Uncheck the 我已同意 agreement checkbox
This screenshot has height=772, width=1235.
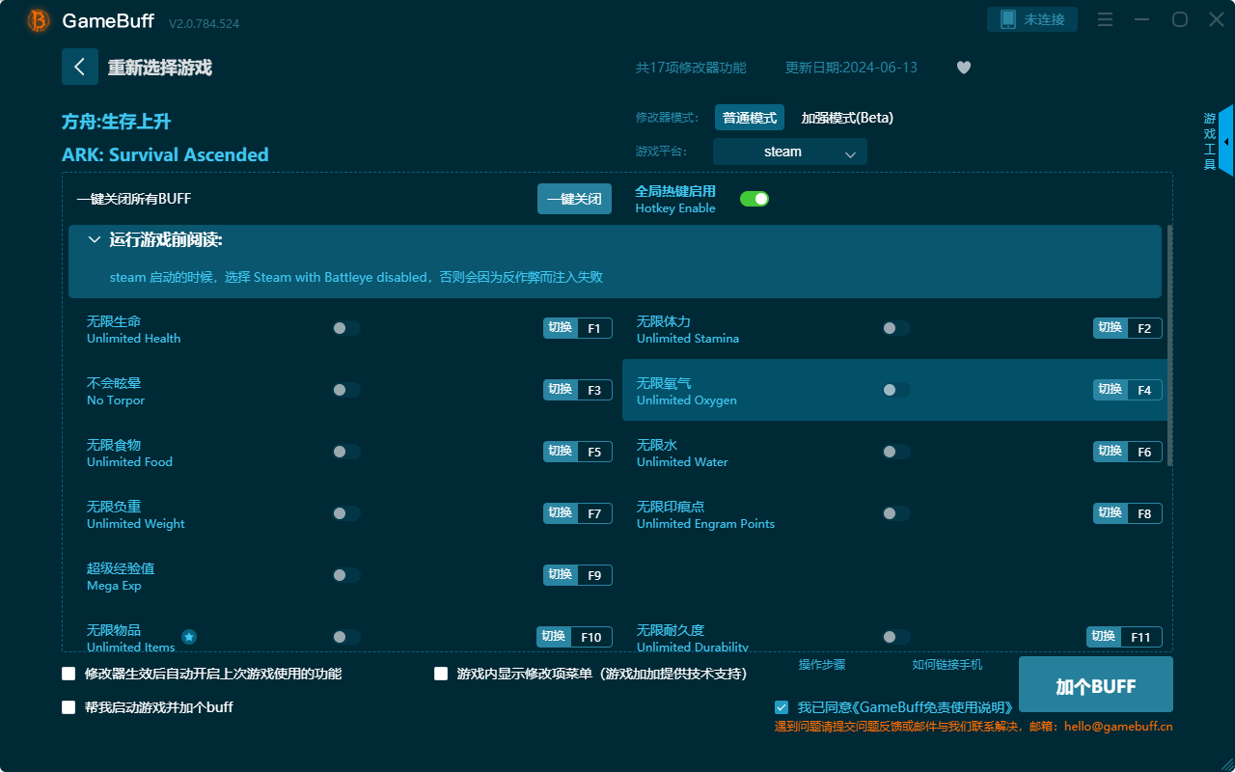(782, 707)
